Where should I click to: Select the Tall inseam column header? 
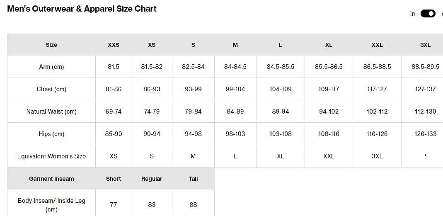point(193,179)
